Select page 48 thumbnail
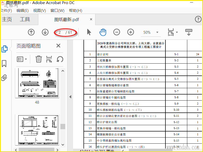Viewport: 203px width, 152px height. (x=37, y=83)
